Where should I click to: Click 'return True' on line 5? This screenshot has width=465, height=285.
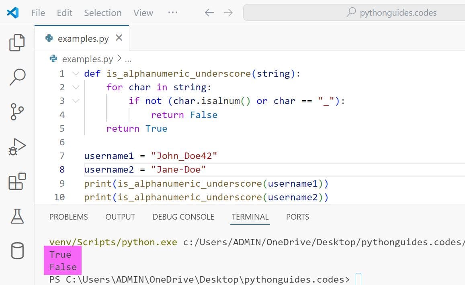pos(137,128)
